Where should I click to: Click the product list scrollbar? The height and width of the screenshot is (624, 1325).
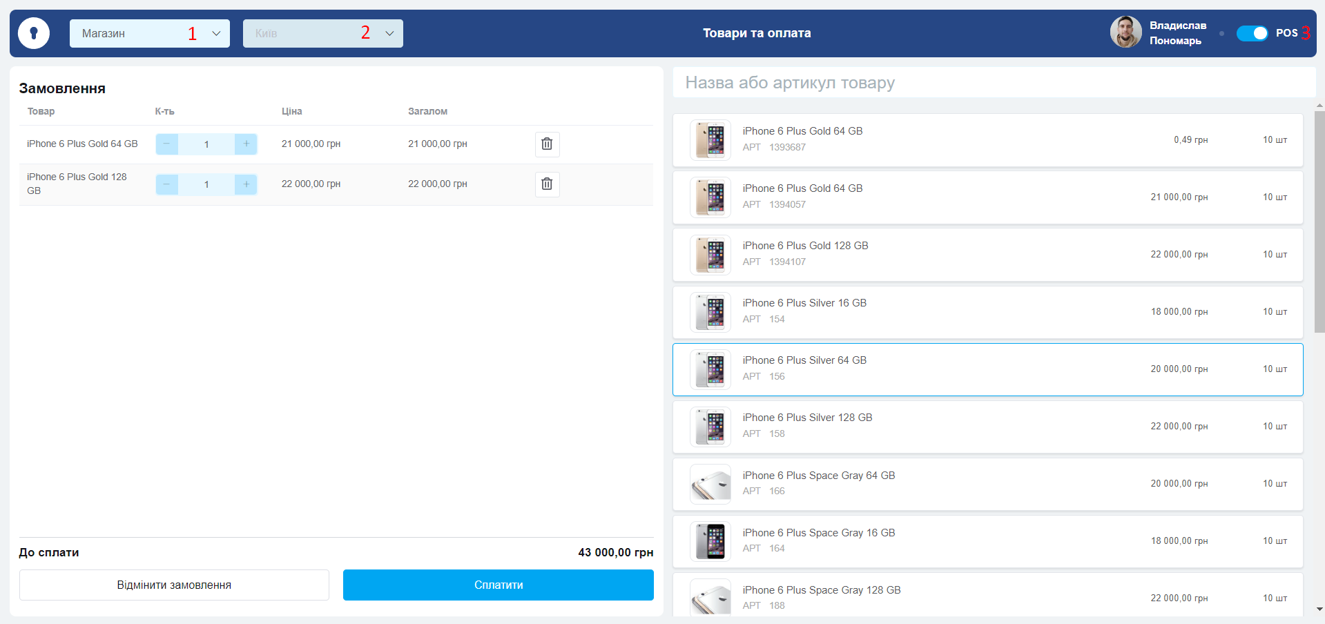point(1319,221)
